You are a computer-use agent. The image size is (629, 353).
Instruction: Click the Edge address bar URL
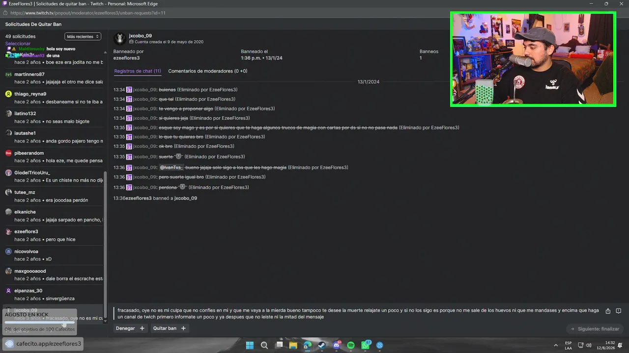[87, 13]
